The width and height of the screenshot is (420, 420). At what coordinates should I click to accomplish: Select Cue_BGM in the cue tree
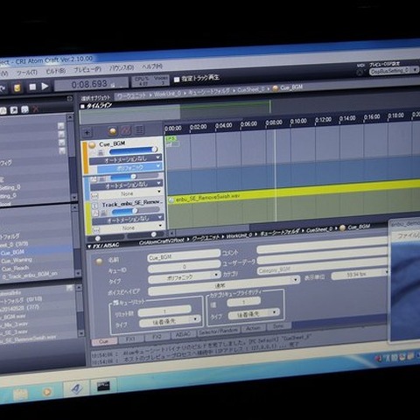tap(13, 253)
